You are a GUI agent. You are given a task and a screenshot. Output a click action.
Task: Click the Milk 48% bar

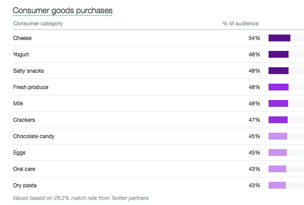point(279,104)
